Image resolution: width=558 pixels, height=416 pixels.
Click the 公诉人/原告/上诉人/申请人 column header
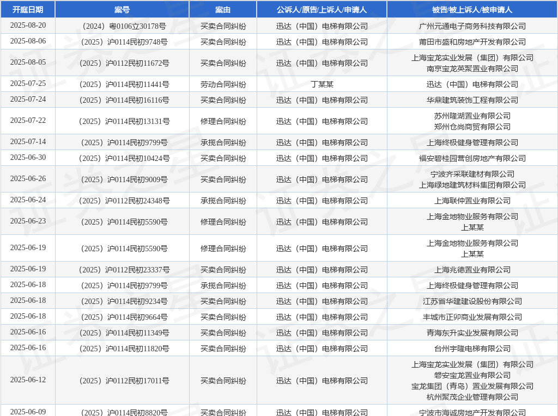(322, 10)
